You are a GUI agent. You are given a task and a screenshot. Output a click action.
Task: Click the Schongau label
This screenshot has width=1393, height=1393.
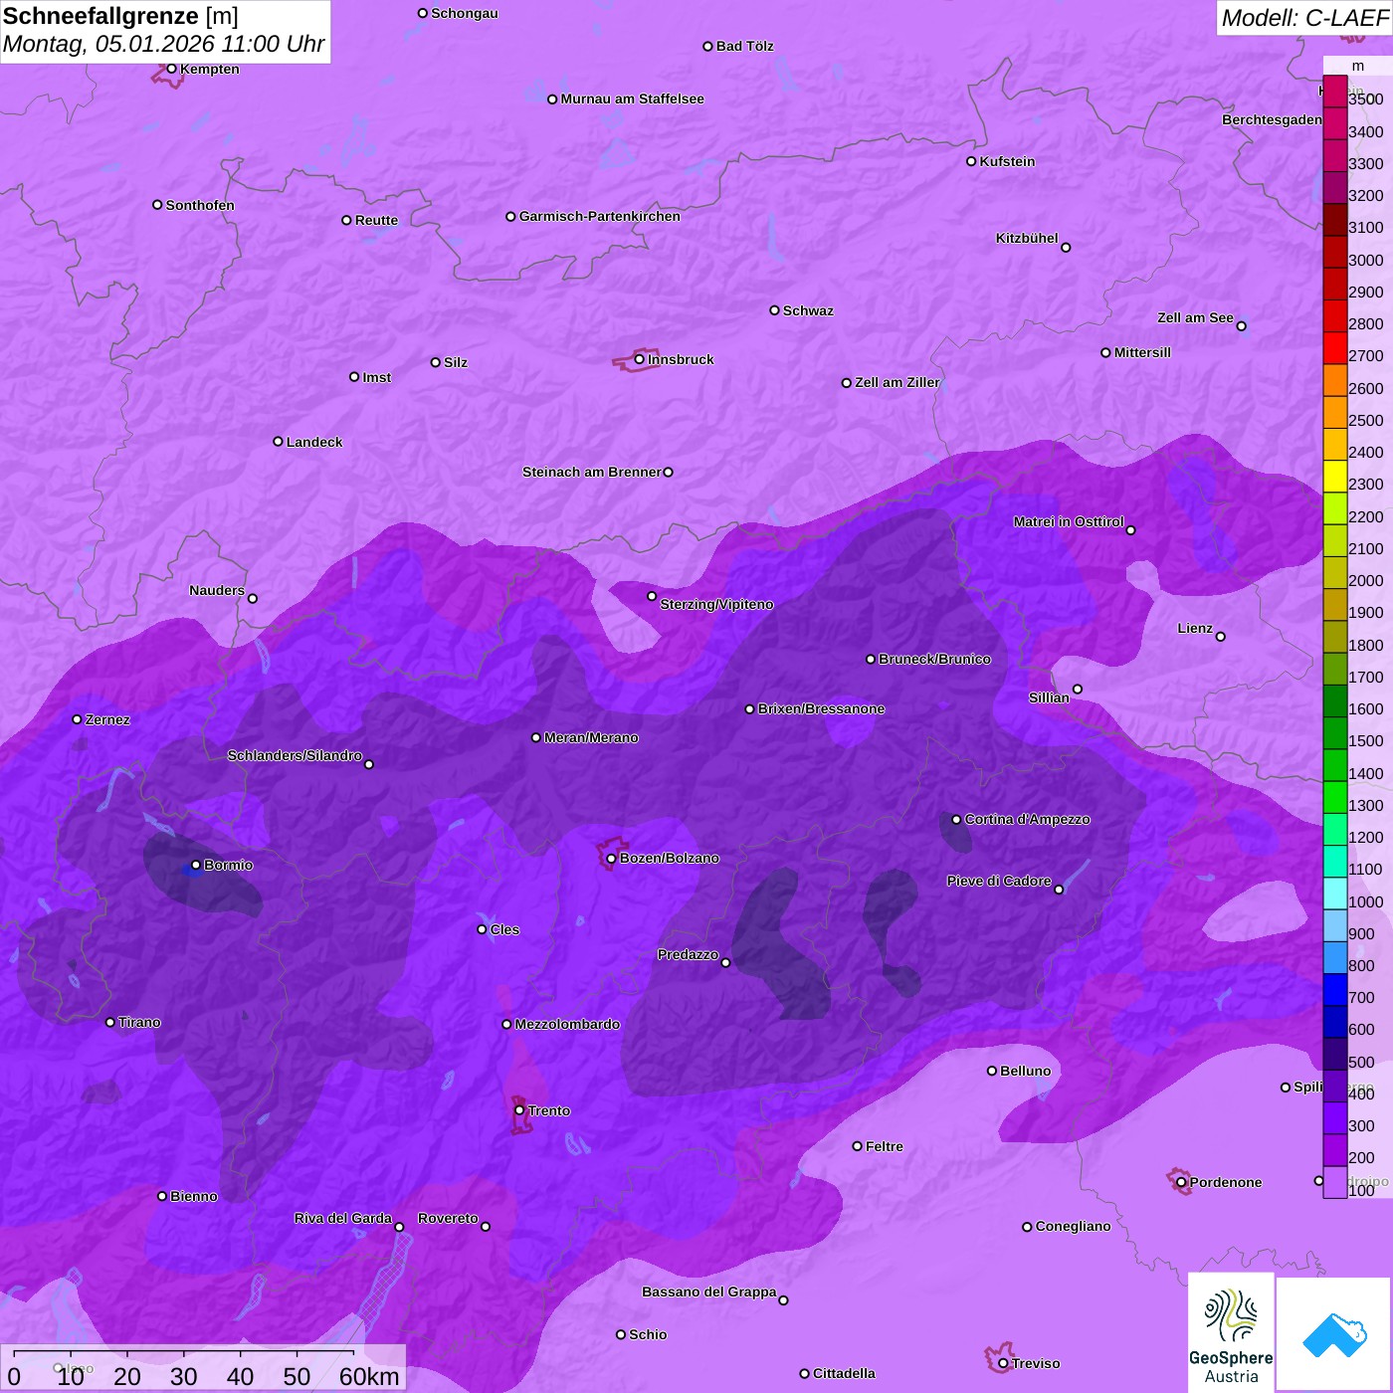(x=465, y=13)
